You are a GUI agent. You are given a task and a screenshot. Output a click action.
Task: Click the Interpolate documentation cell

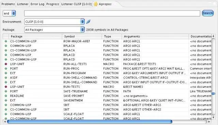pos(201,78)
